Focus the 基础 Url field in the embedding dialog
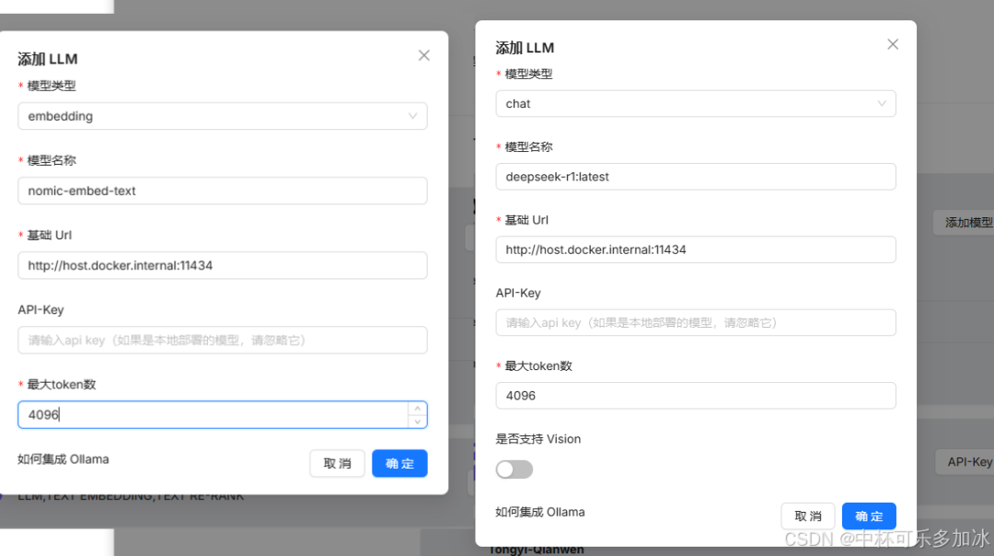This screenshot has width=994, height=556. [222, 265]
